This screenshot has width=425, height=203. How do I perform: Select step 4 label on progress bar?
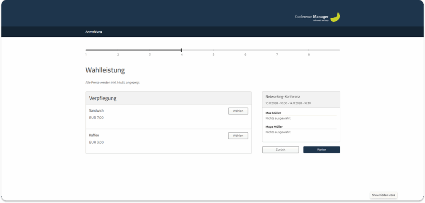pyautogui.click(x=182, y=55)
